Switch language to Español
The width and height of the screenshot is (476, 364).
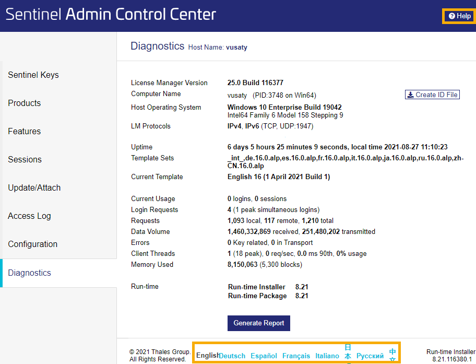coord(264,356)
